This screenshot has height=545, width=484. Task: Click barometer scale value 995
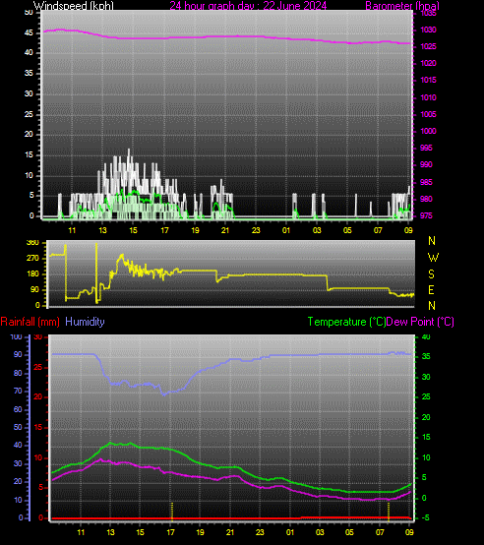tap(426, 148)
